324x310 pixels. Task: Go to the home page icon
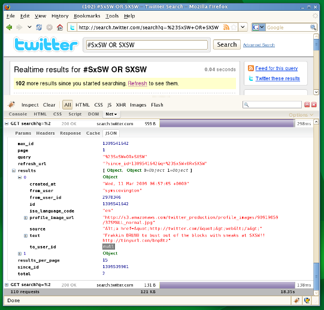(60, 28)
